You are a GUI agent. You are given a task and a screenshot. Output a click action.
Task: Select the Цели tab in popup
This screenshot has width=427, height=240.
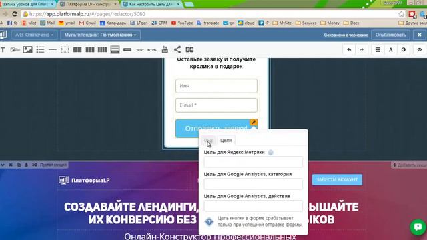[226, 141]
